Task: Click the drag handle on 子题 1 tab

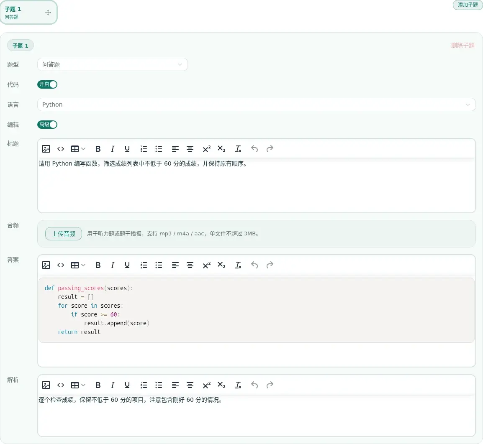Action: click(x=48, y=13)
